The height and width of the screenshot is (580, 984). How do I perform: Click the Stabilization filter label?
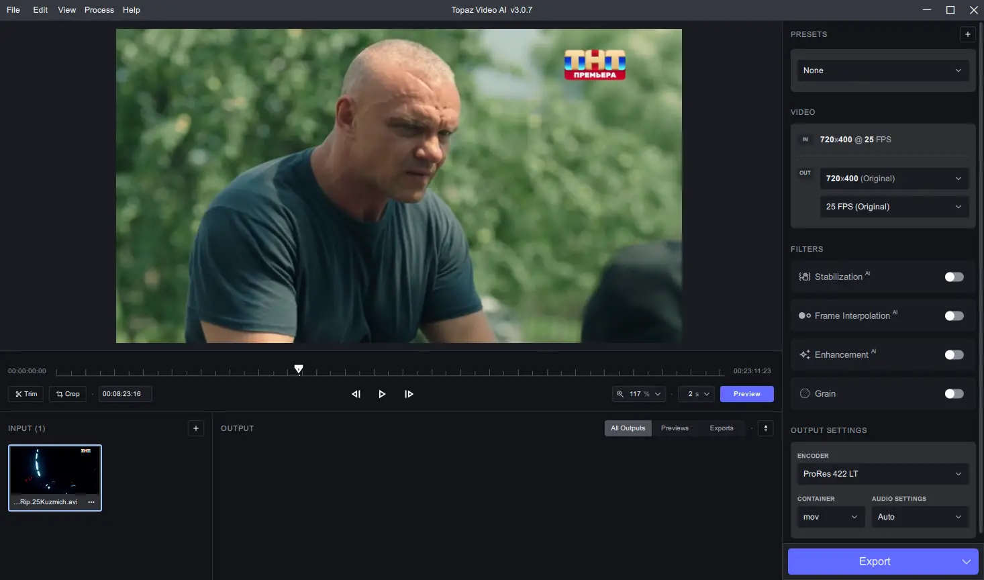(x=839, y=277)
